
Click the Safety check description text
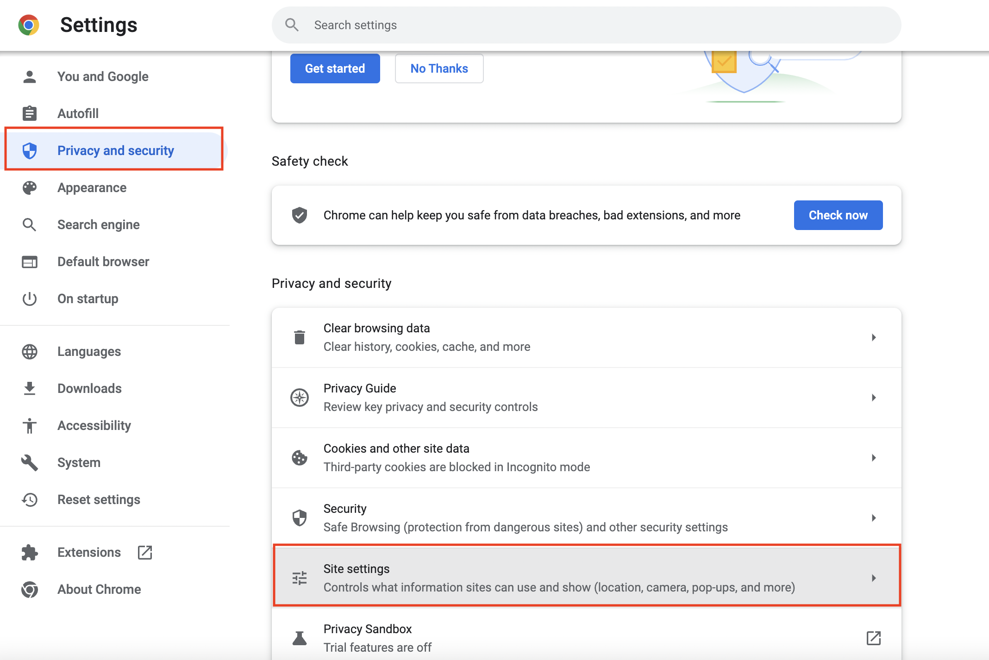tap(532, 215)
